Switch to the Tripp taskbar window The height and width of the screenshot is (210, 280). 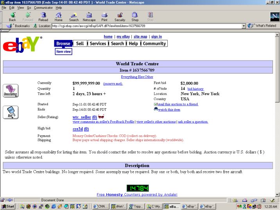[136, 206]
